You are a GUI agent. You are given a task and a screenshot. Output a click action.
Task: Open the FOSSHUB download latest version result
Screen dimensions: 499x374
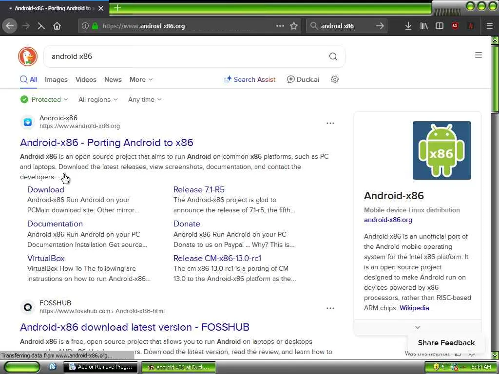[134, 327]
